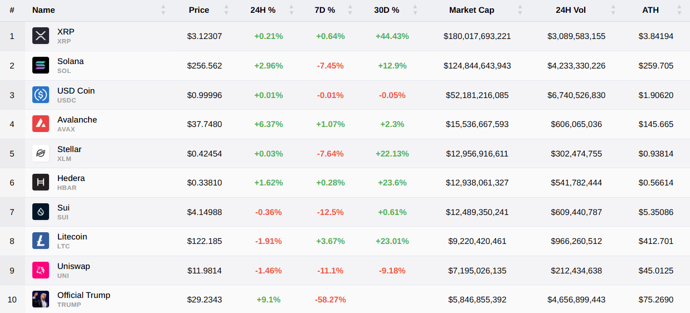Click the Uniswap logo icon
The width and height of the screenshot is (690, 313).
41,270
